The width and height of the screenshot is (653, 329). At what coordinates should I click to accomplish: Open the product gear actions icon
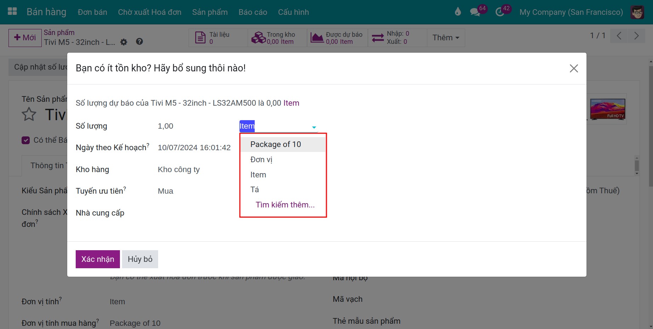pos(123,42)
